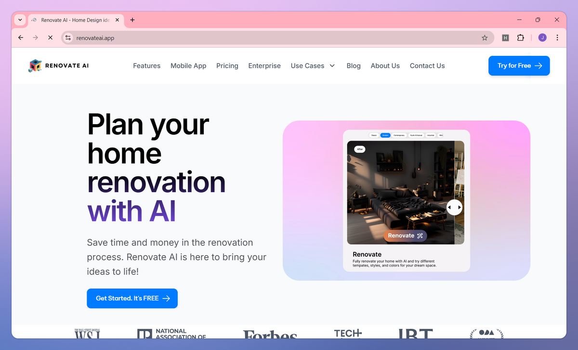Screen dimensions: 578x350
Task: Open a new tab with plus icon
Action: pos(132,20)
